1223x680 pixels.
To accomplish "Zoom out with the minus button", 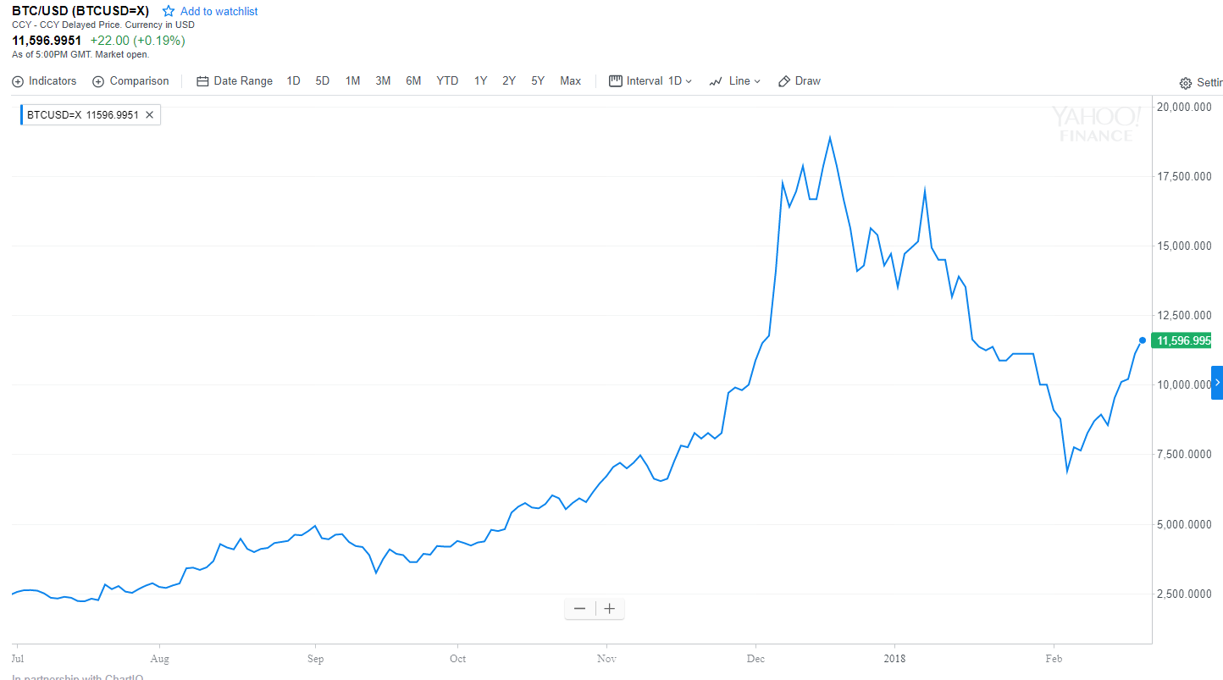I will [x=579, y=608].
